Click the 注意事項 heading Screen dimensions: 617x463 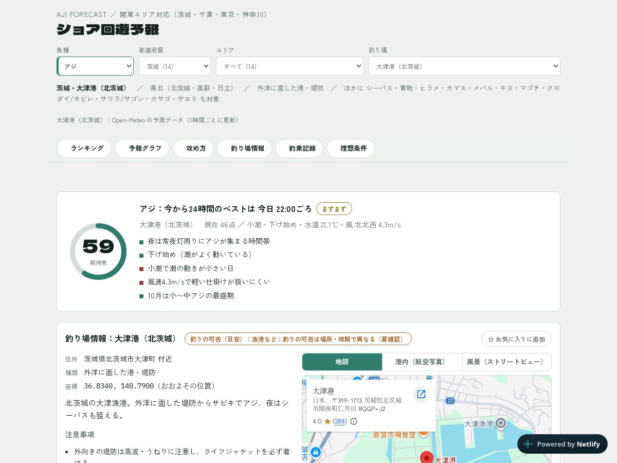click(80, 435)
